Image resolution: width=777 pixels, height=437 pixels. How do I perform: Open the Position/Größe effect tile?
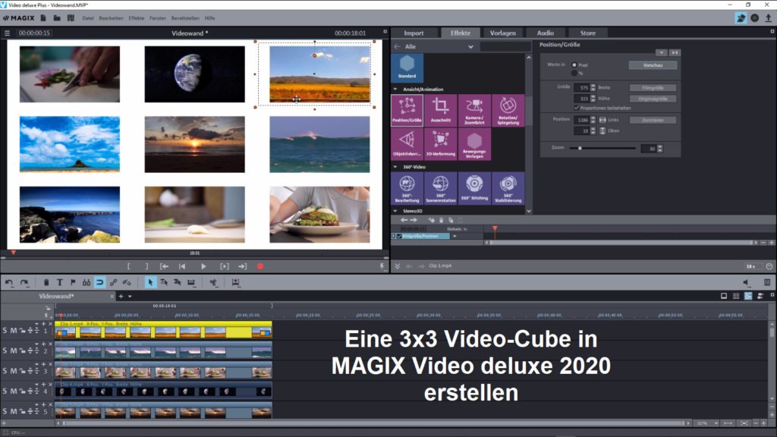click(x=407, y=111)
